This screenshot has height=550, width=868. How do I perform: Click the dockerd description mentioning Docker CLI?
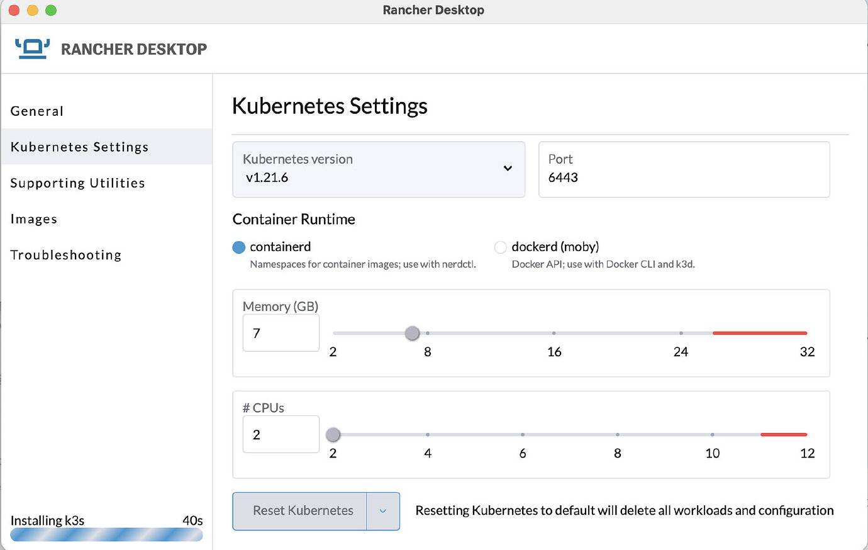pyautogui.click(x=603, y=264)
